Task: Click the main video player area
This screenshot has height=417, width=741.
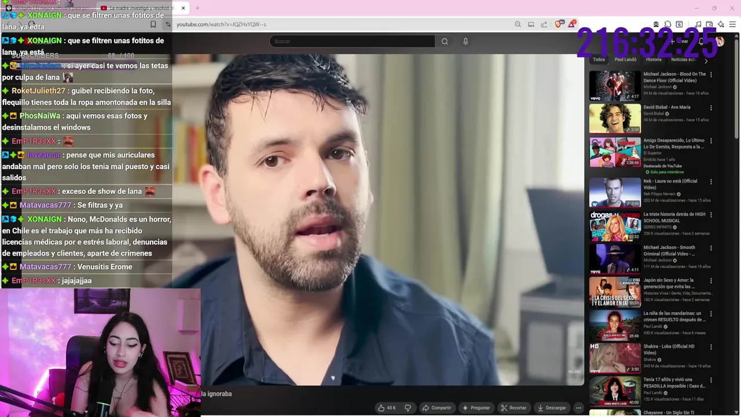Action: (x=379, y=220)
